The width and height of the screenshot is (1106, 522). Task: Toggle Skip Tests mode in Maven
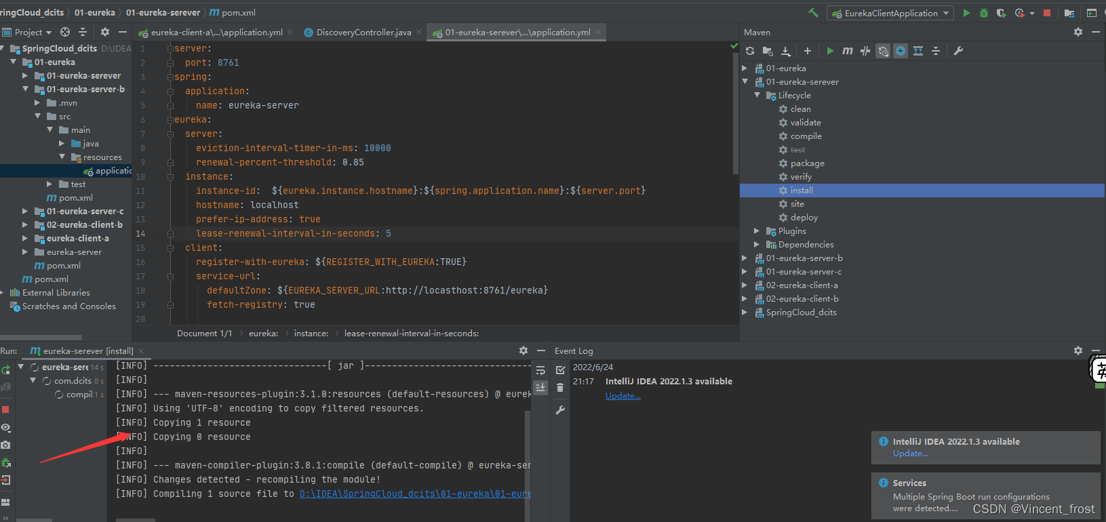point(901,51)
